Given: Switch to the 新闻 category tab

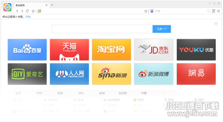Looking at the screenshot, I should click(x=102, y=93).
